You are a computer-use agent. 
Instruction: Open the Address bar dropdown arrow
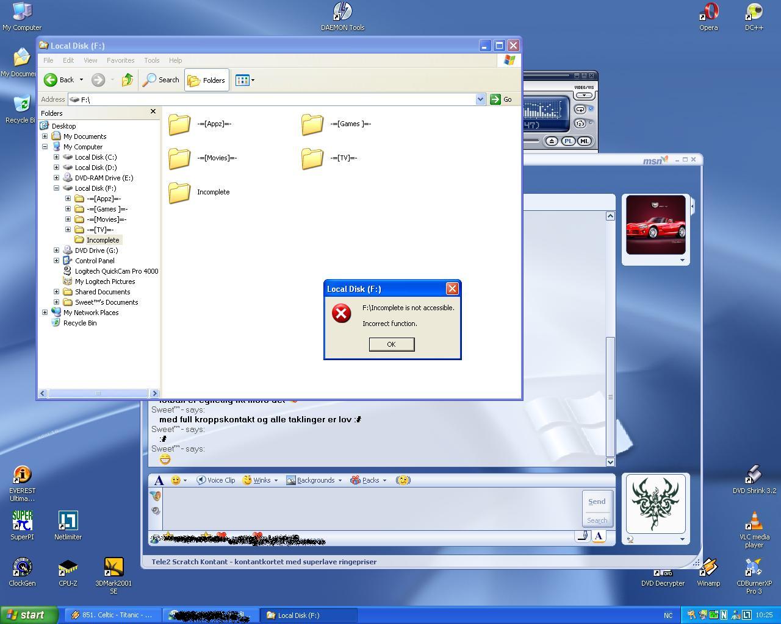tap(480, 99)
